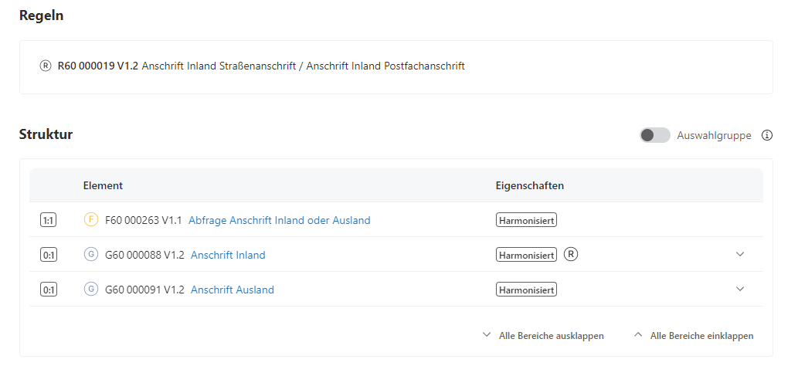Image resolution: width=798 pixels, height=366 pixels.
Task: Open the Anschrift Inland link
Action: click(228, 255)
